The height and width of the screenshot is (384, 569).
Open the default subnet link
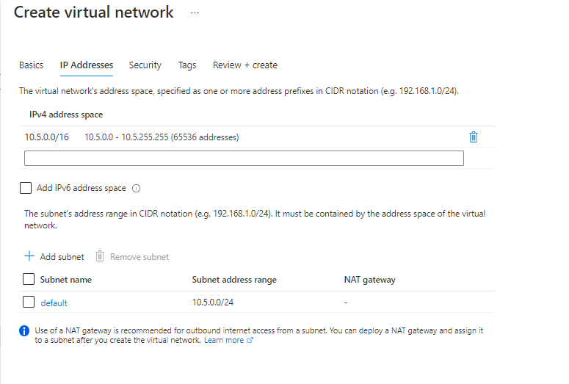click(x=54, y=303)
